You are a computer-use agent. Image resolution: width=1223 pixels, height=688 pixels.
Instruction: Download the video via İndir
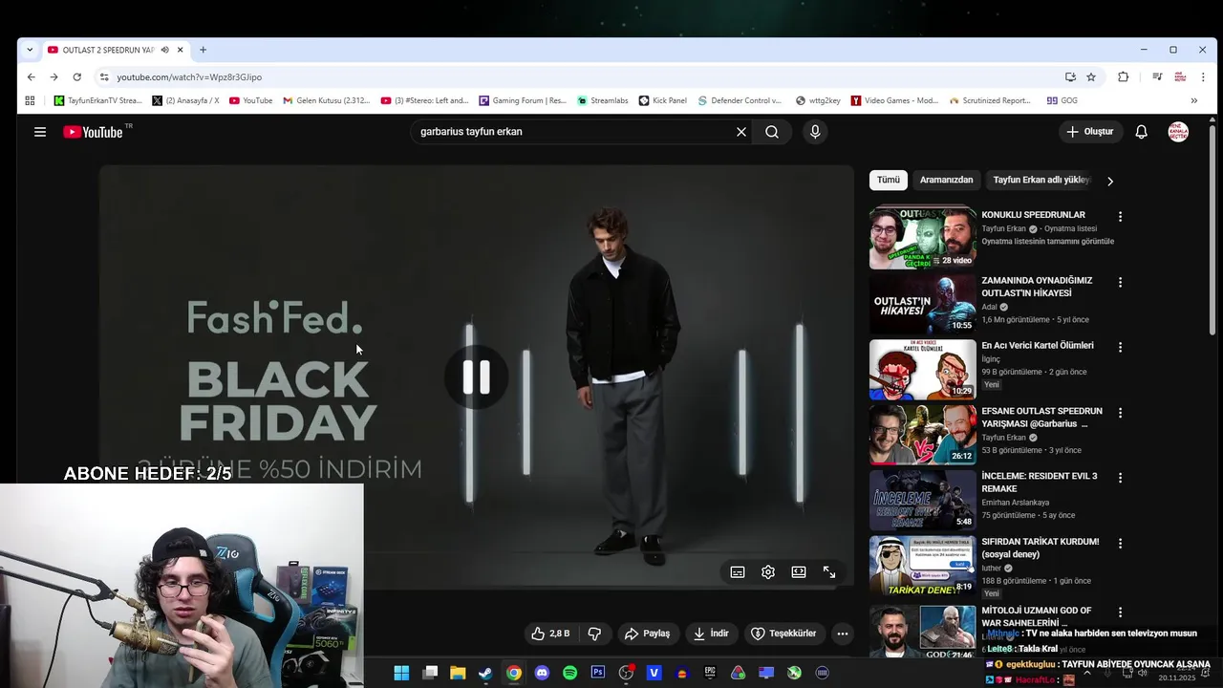click(x=711, y=634)
